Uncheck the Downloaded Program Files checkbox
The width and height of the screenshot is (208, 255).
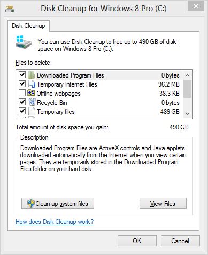click(x=22, y=75)
